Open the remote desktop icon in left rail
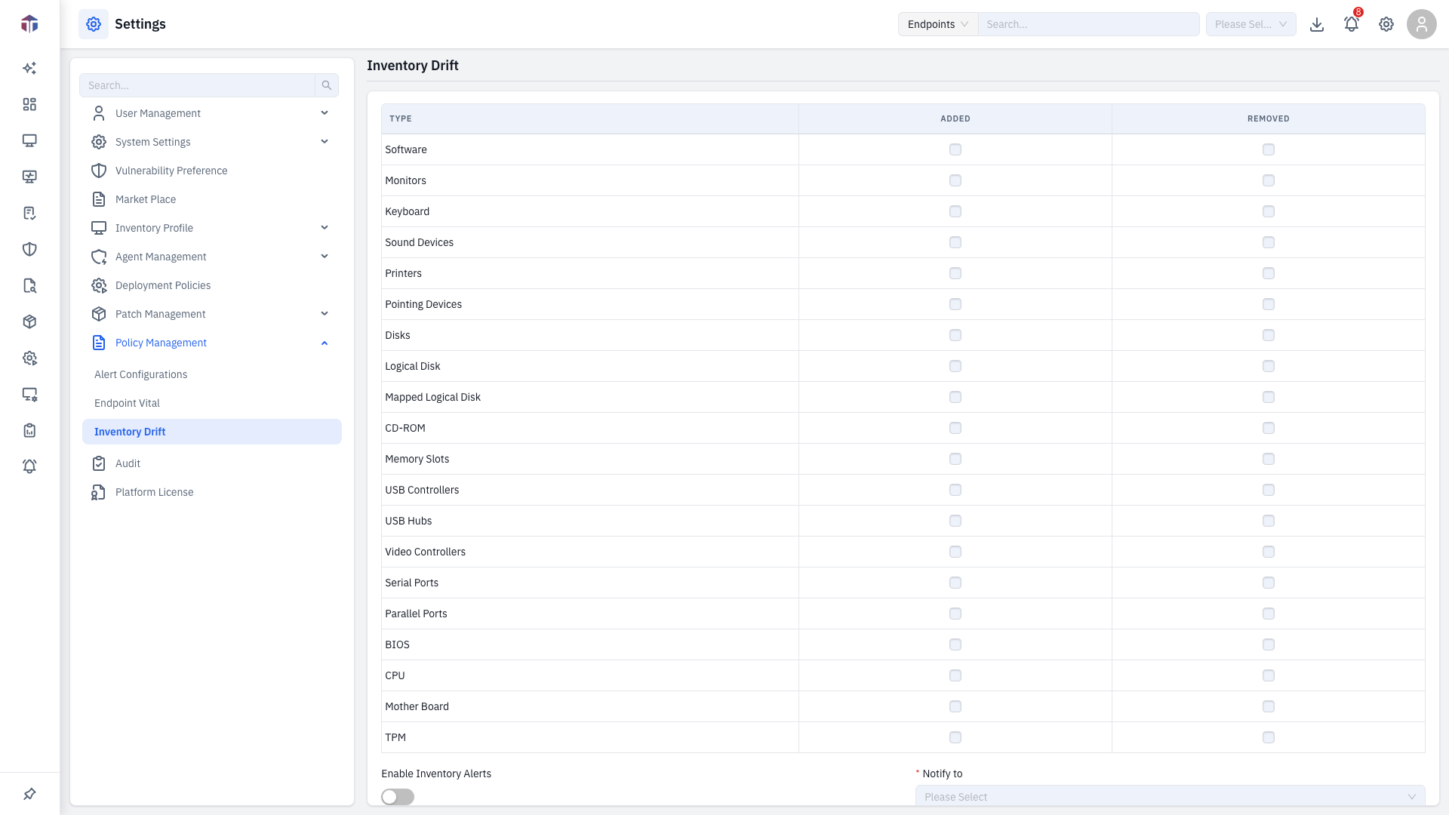Image resolution: width=1449 pixels, height=815 pixels. (x=29, y=177)
